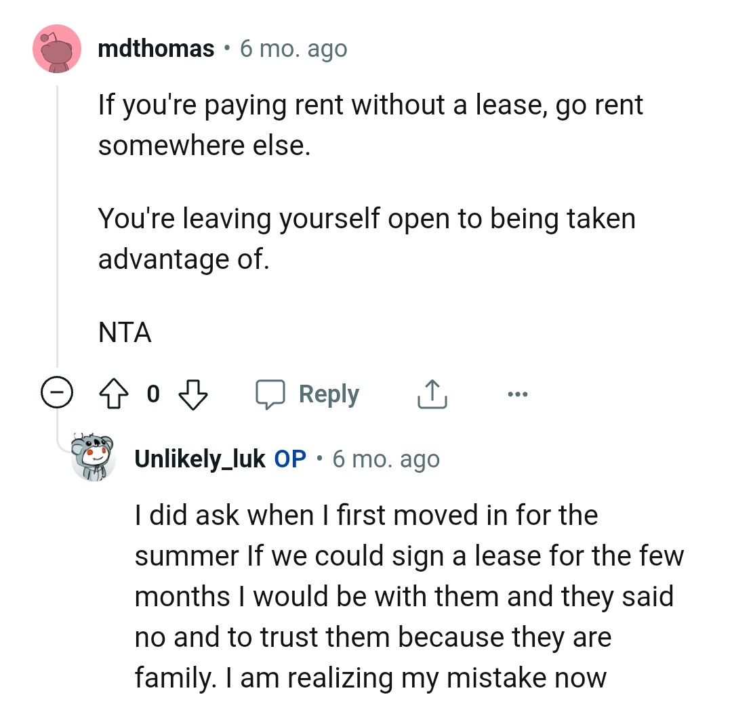Click the 'leaving yourself open' paragraph

coord(367,238)
